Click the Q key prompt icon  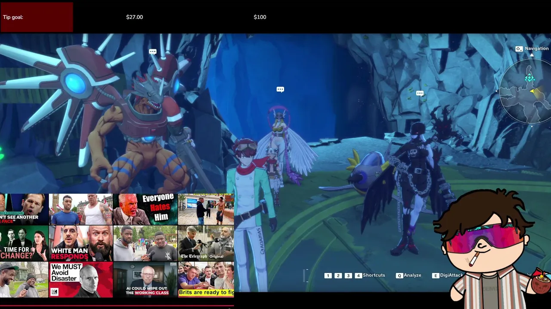(x=399, y=276)
